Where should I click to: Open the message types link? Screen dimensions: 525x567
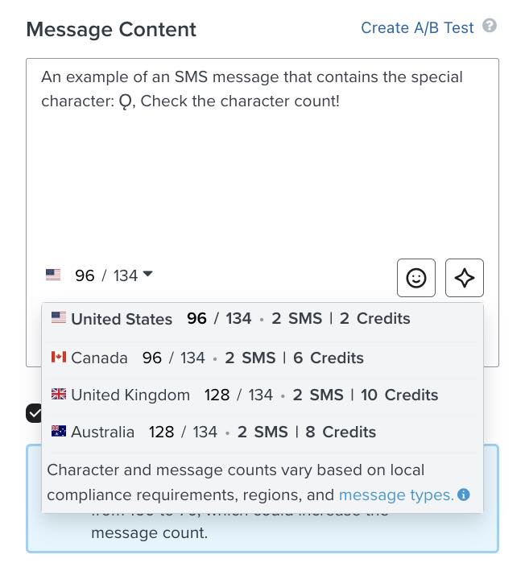pos(395,495)
